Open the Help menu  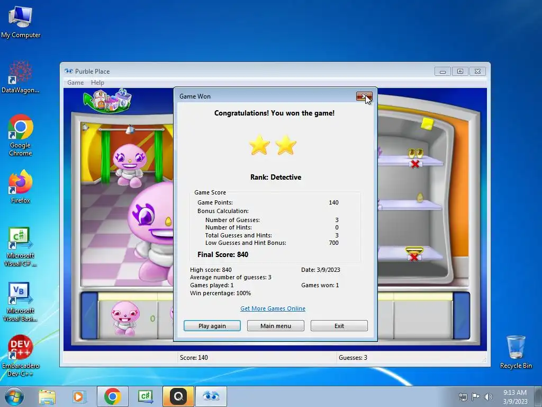97,83
